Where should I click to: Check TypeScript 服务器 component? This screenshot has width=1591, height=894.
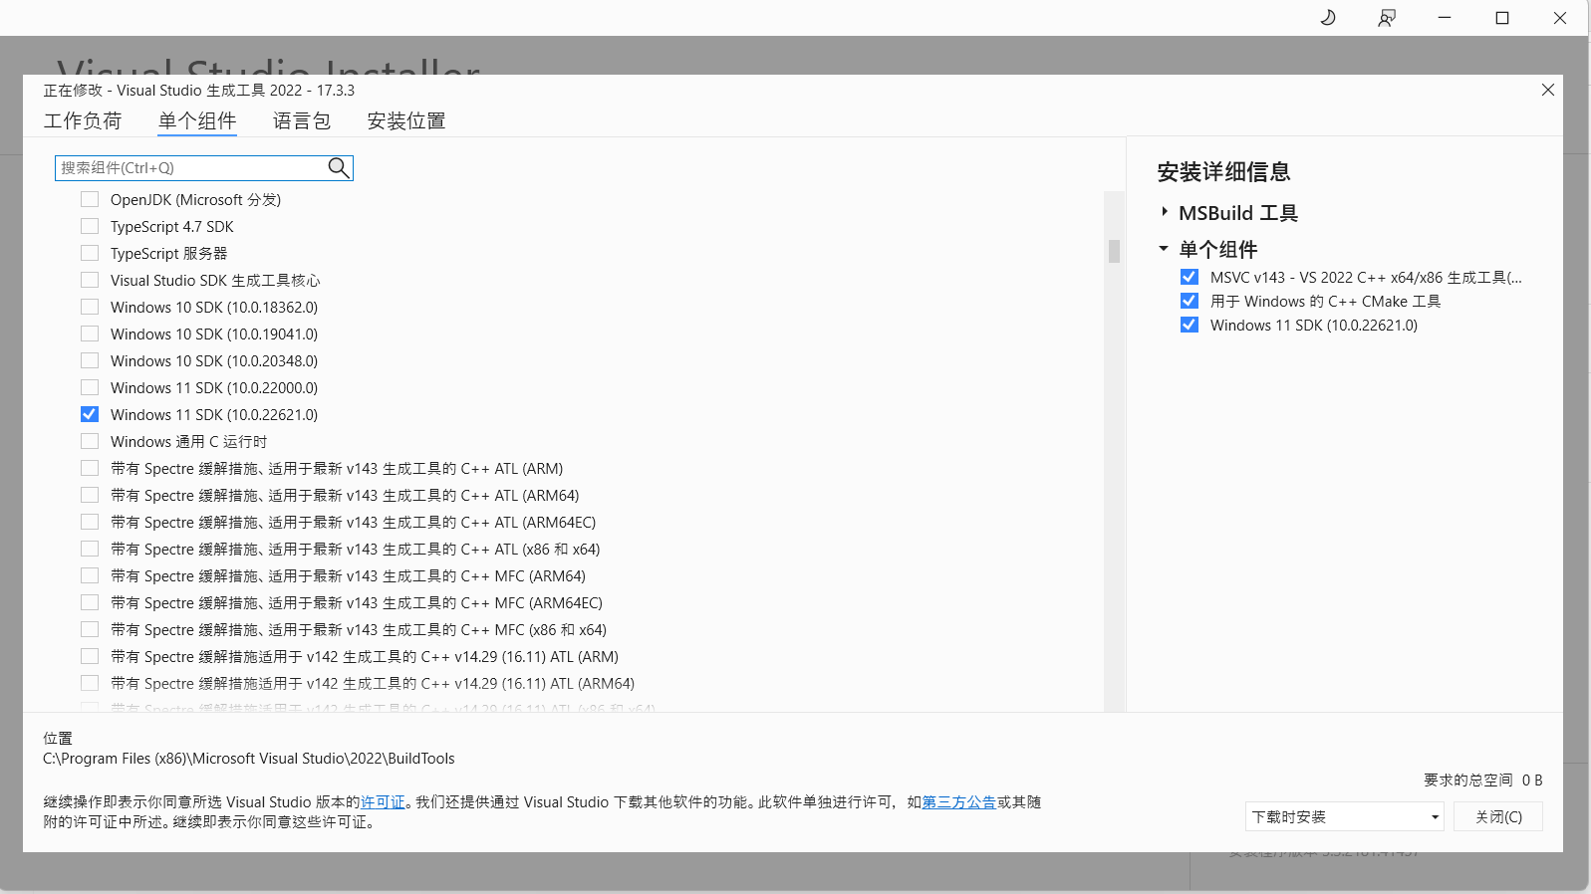click(90, 253)
